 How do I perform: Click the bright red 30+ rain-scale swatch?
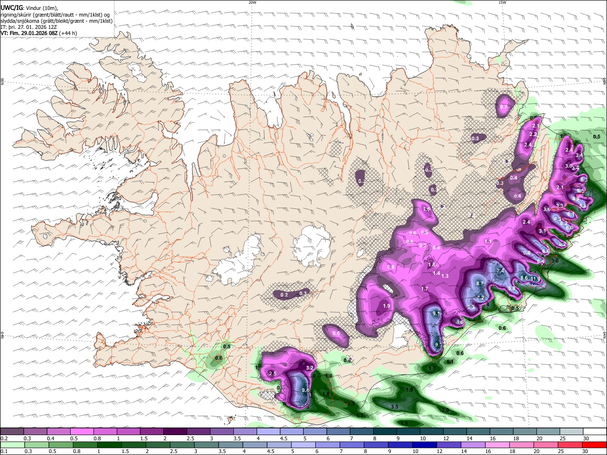[595, 445]
